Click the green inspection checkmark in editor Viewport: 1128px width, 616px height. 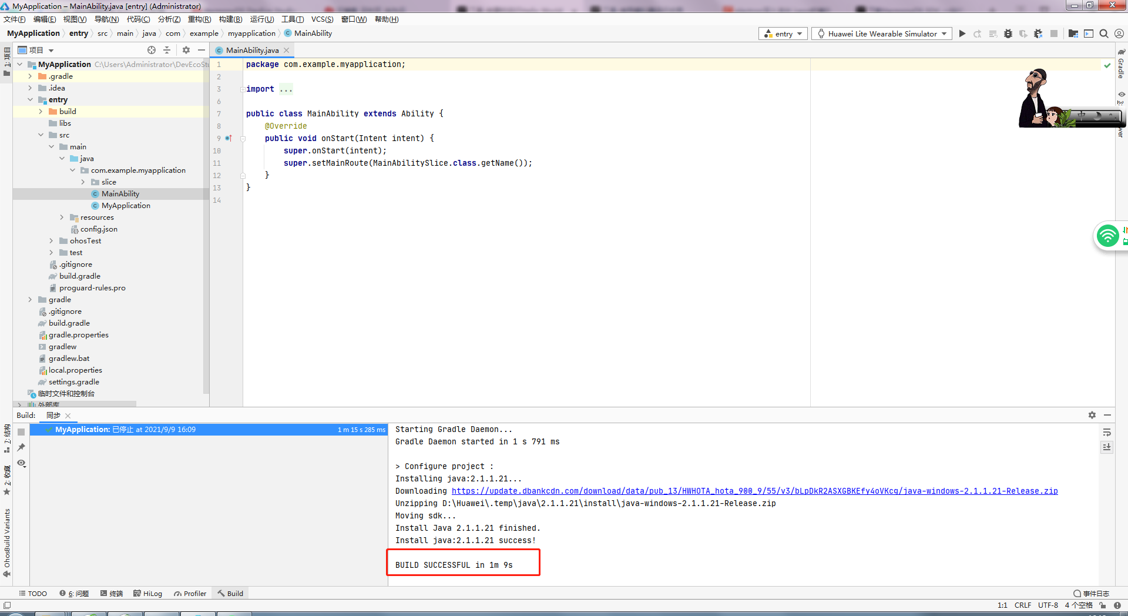point(1107,65)
